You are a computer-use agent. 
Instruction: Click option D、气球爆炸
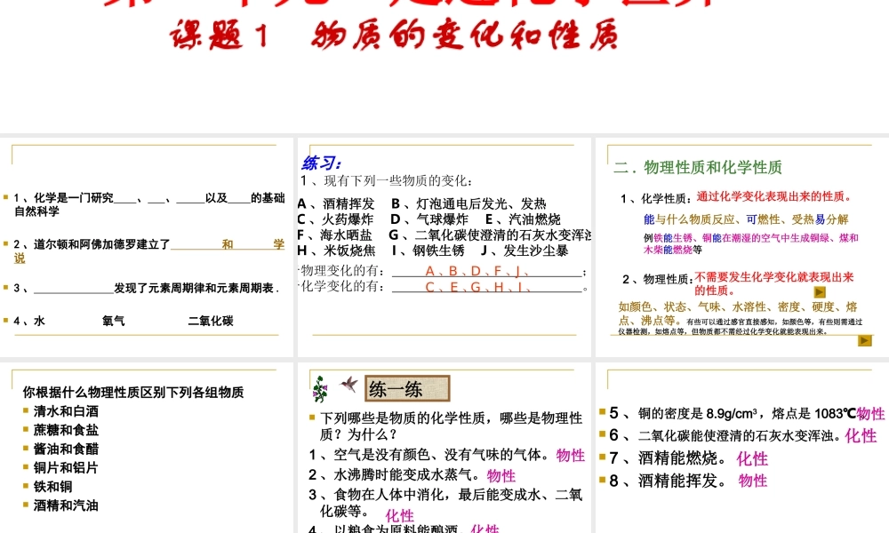click(x=429, y=219)
